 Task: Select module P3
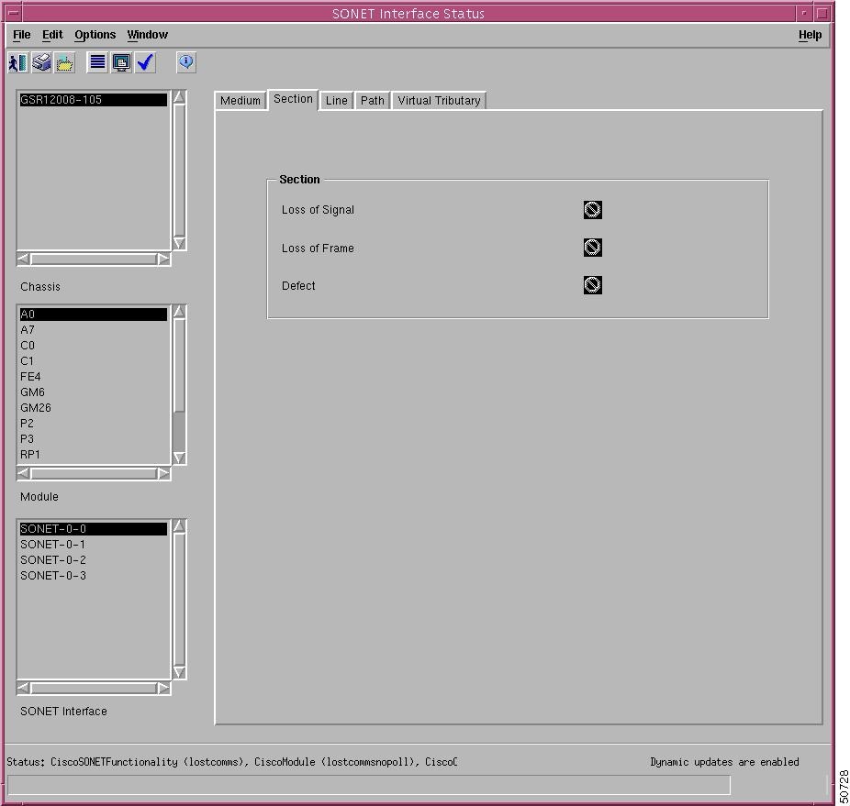[x=94, y=439]
